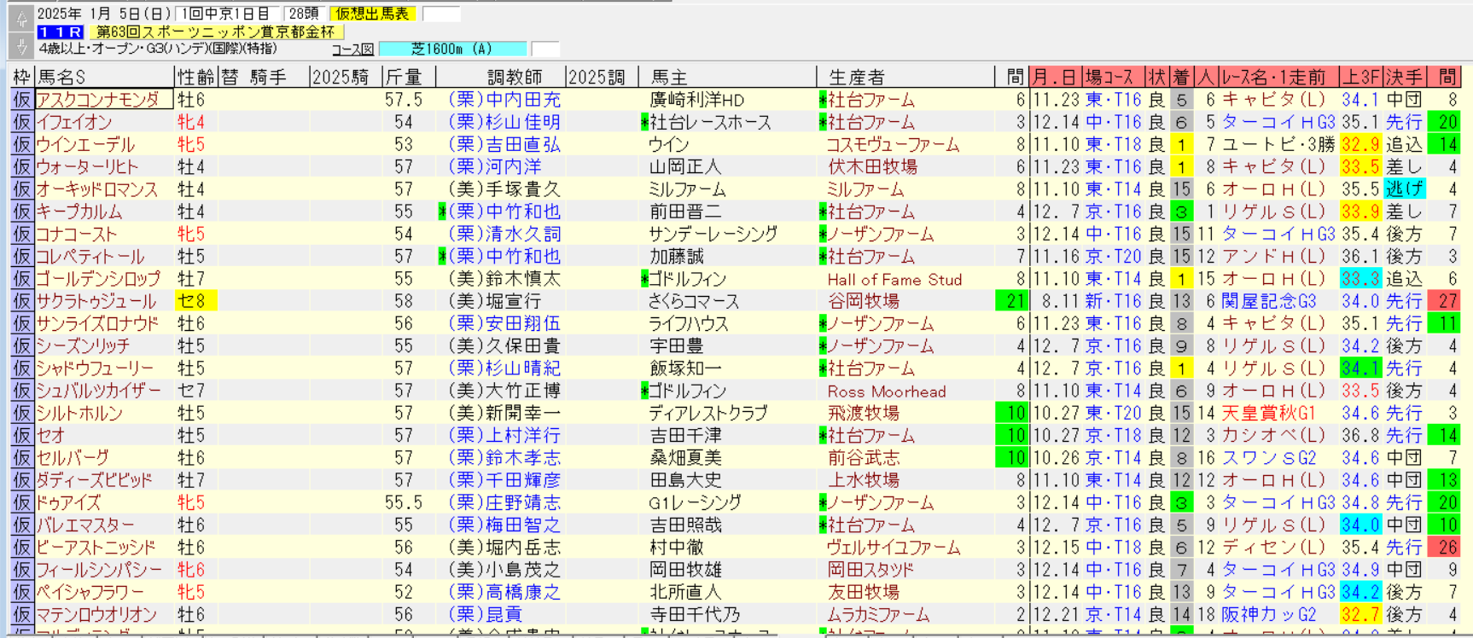
Task: Click the 枠 column header
Action: (x=21, y=77)
